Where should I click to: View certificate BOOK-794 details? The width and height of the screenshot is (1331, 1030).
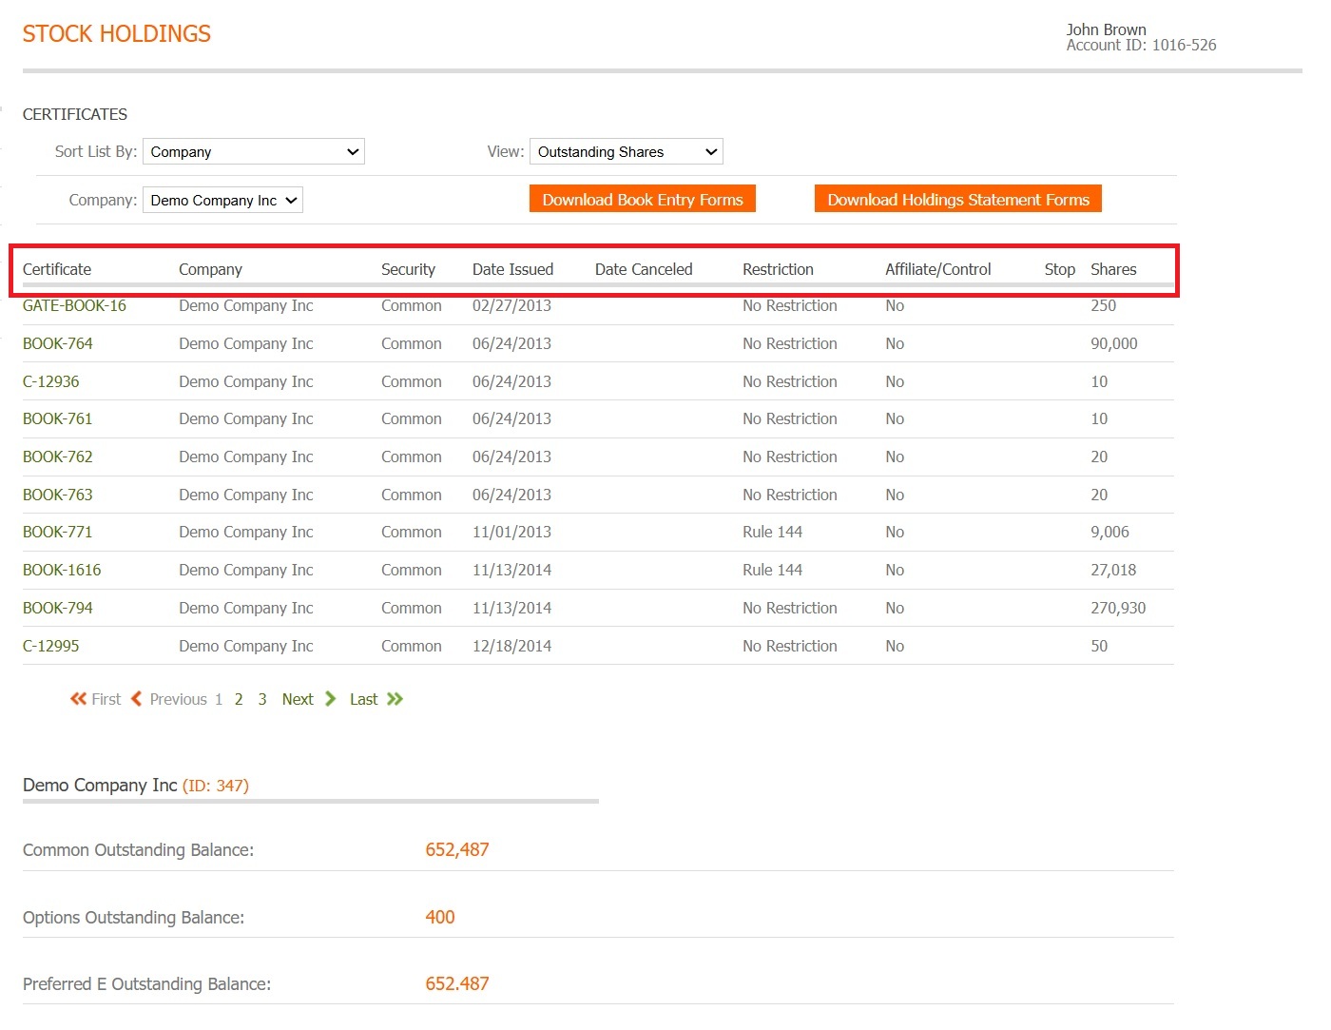58,609
